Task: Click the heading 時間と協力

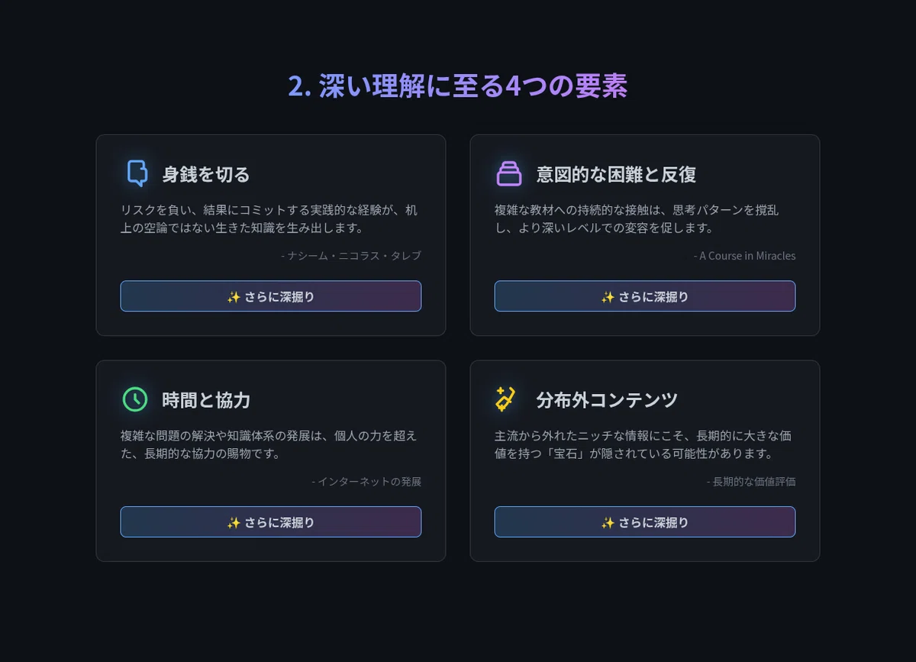Action: [x=206, y=400]
